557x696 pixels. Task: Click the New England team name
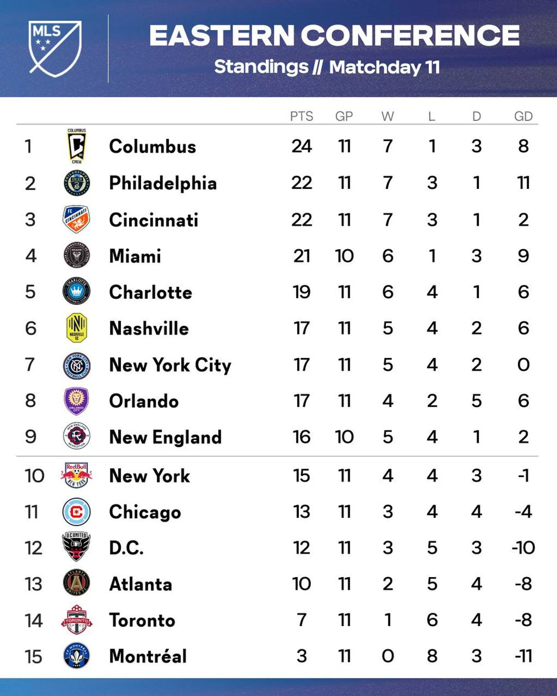165,437
